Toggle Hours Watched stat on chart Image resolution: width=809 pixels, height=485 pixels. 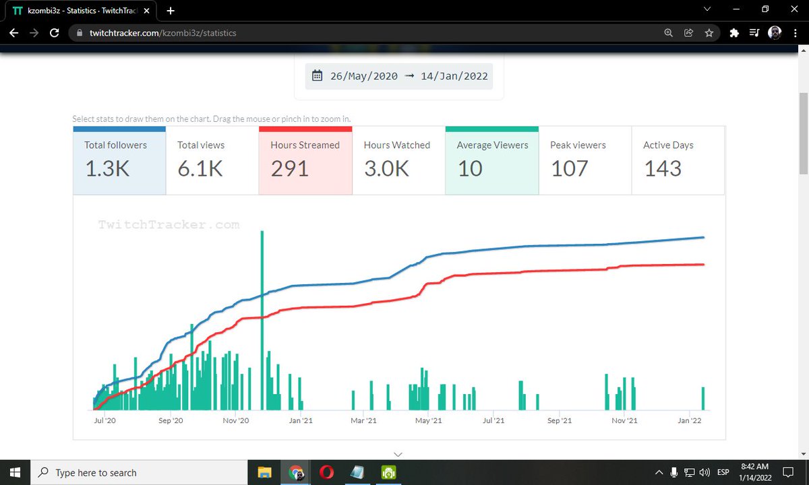398,160
